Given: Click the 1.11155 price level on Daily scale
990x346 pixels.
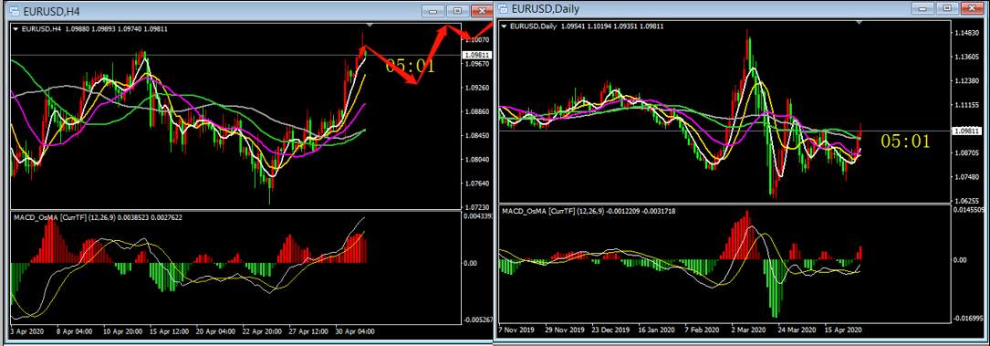Looking at the screenshot, I should click(x=967, y=105).
